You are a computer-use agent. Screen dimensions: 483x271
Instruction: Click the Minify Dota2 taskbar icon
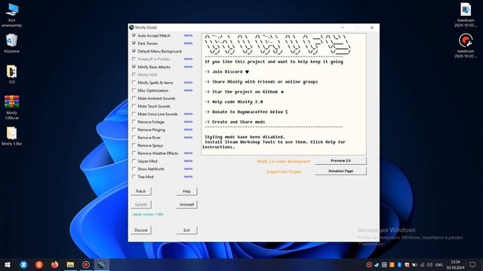pos(101,264)
